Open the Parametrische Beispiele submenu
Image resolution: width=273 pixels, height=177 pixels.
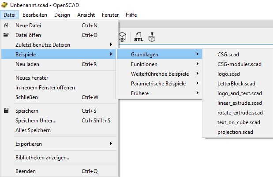(159, 84)
